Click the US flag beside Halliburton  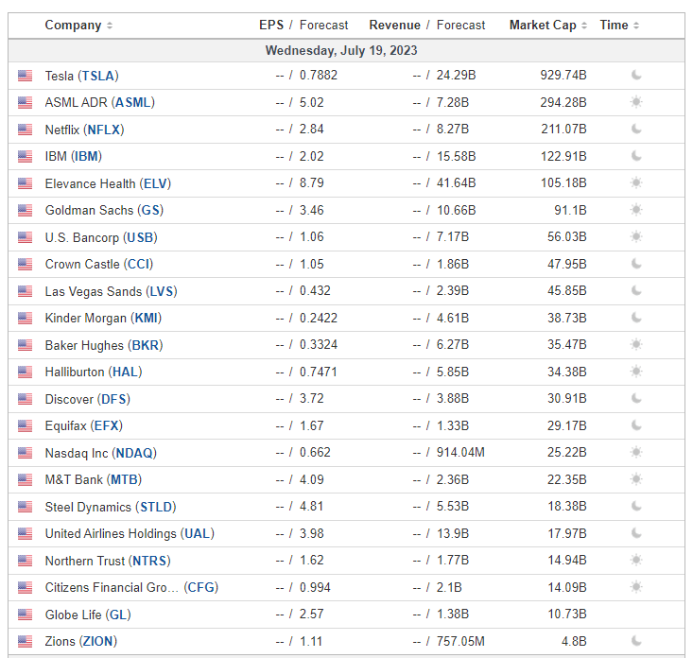26,372
